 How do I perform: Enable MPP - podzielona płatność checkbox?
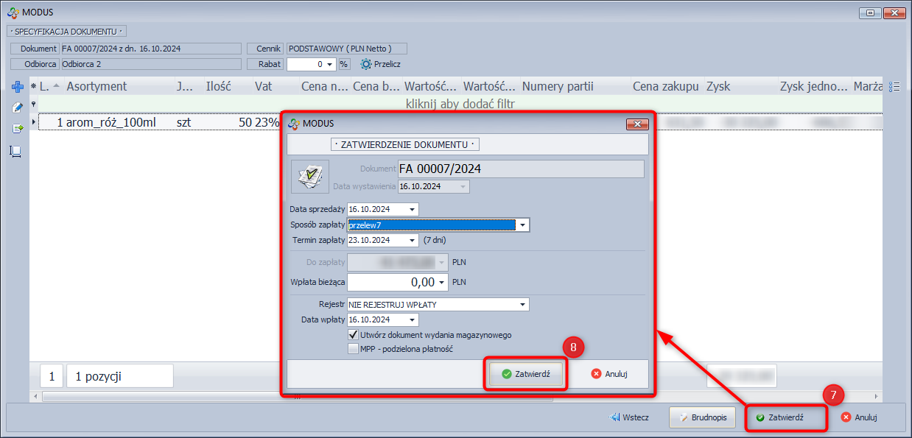(354, 349)
